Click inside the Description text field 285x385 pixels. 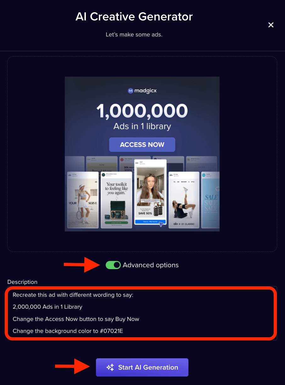[x=142, y=313]
